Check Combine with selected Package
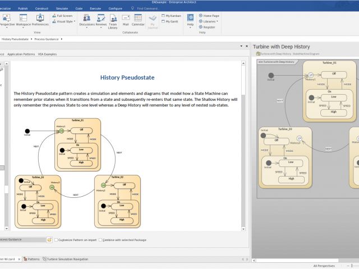 pyautogui.click(x=100, y=239)
